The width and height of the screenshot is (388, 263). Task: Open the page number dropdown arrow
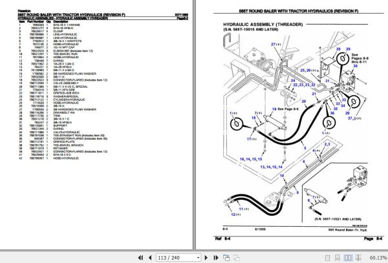[199, 258]
